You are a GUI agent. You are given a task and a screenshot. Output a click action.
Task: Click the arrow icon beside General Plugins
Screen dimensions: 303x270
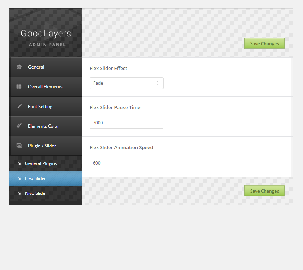click(x=19, y=164)
